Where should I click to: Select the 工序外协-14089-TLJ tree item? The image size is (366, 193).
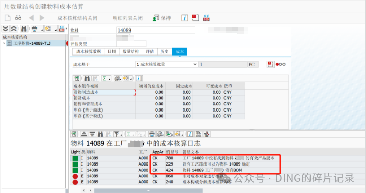pyautogui.click(x=32, y=43)
